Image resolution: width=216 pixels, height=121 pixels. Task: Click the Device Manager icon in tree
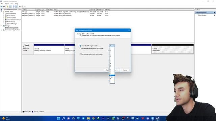point(6,24)
